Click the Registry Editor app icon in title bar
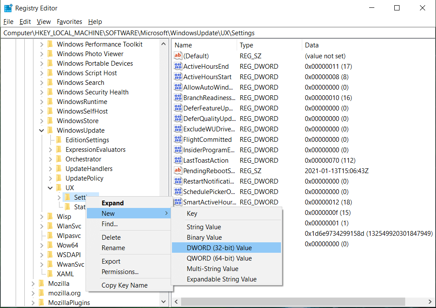436x308 pixels. tap(8, 8)
